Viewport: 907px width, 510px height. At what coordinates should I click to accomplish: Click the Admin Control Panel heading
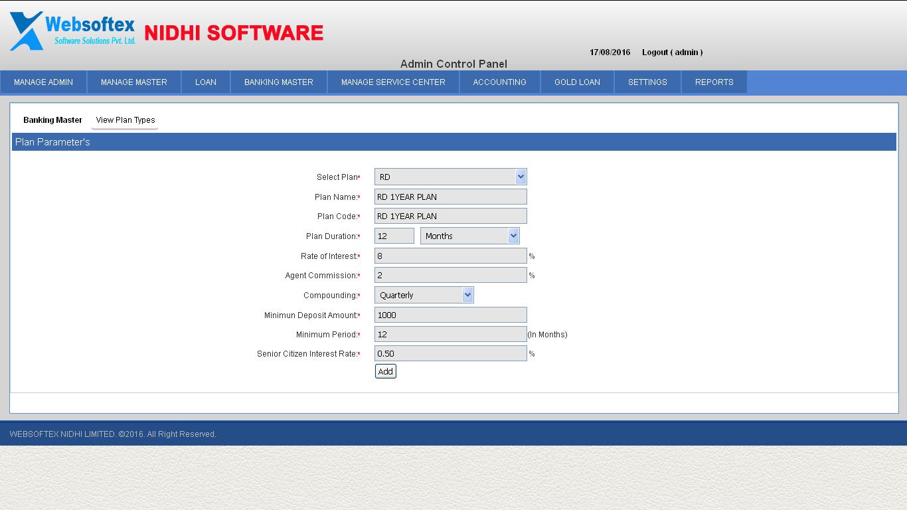point(453,64)
